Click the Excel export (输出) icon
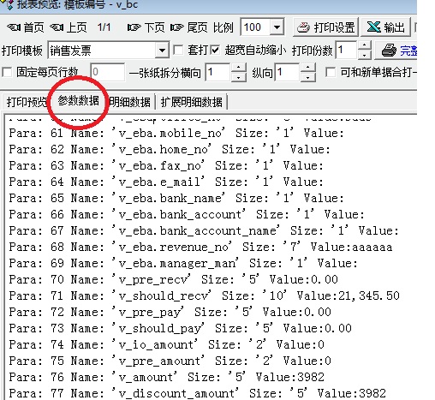435x400 pixels. [373, 27]
